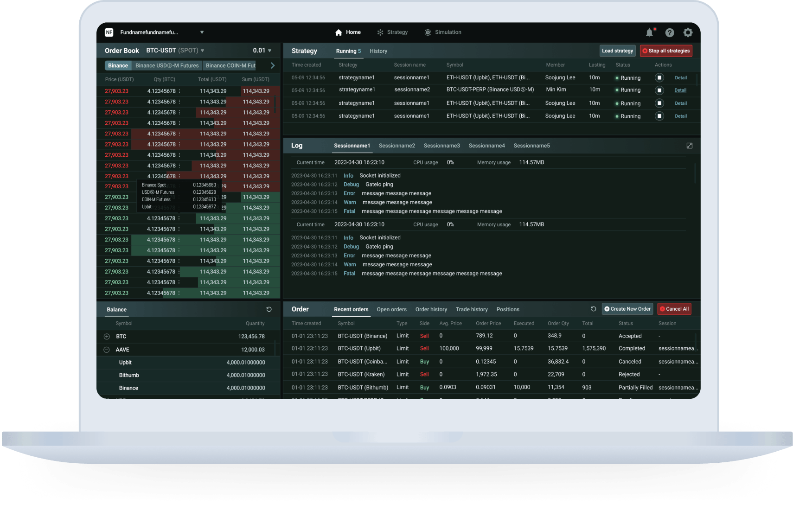Click the Load strategy button
This screenshot has width=793, height=505.
point(617,51)
